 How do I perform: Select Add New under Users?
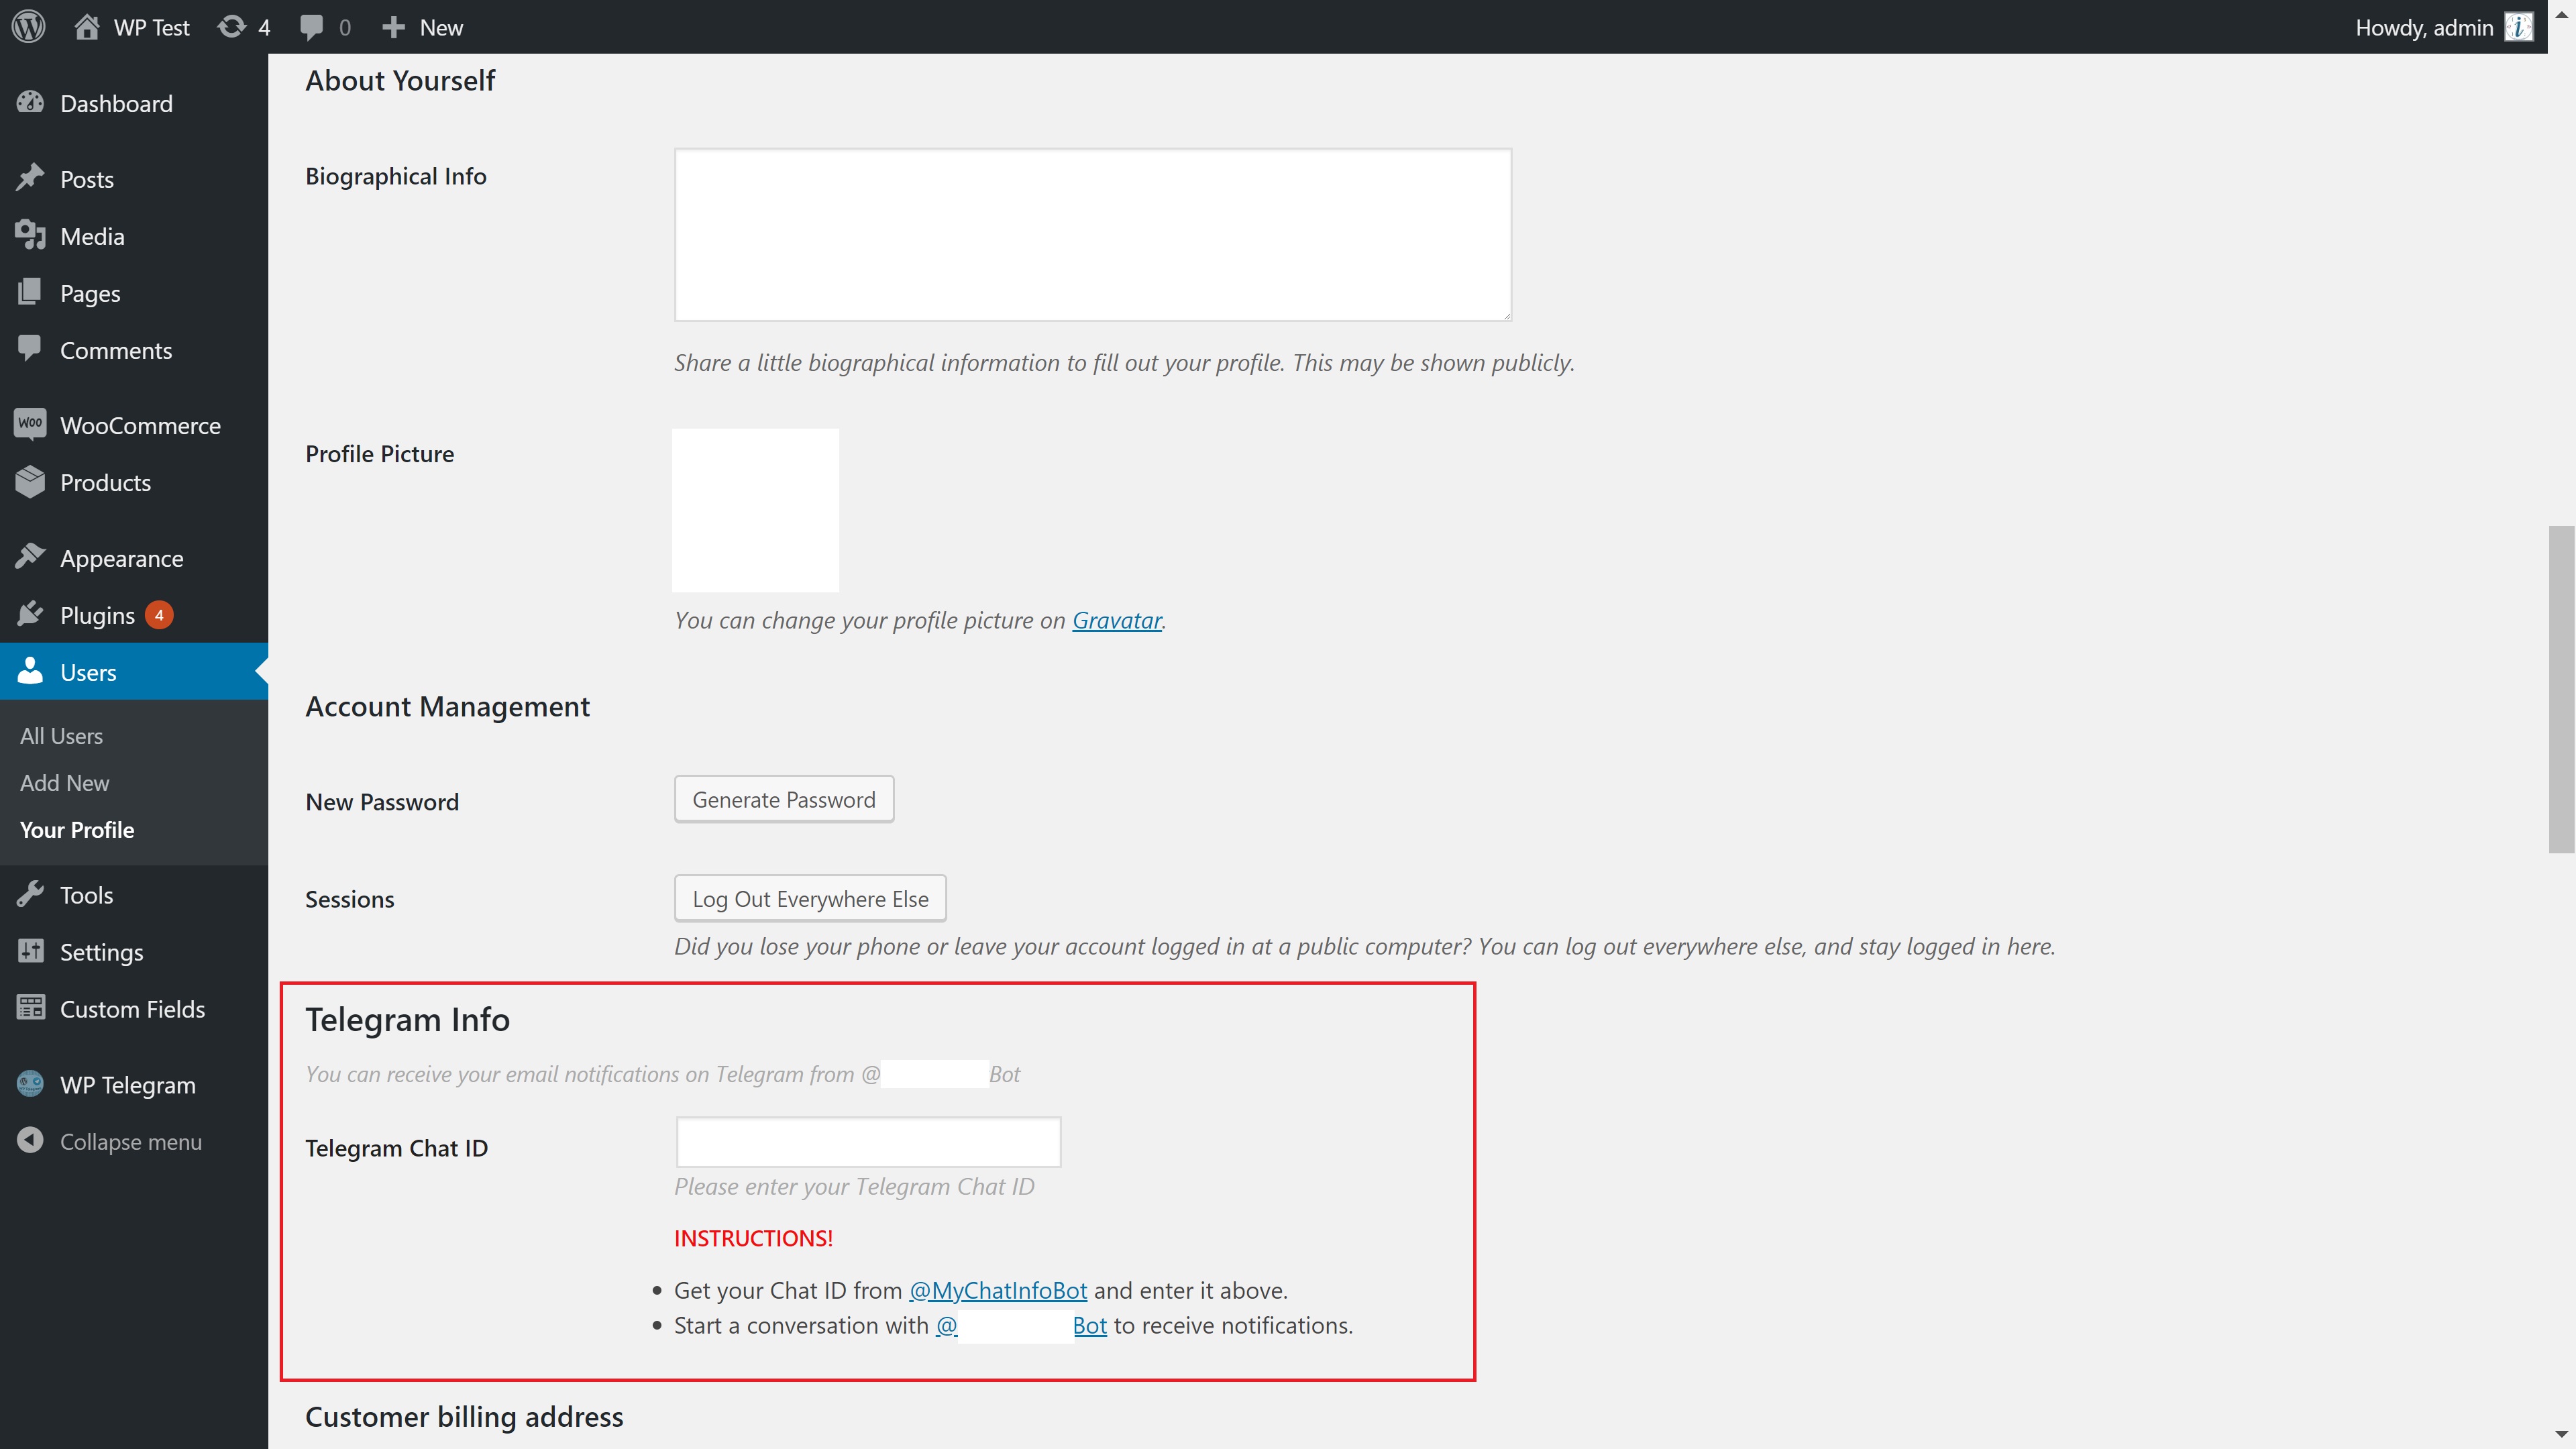pos(64,783)
